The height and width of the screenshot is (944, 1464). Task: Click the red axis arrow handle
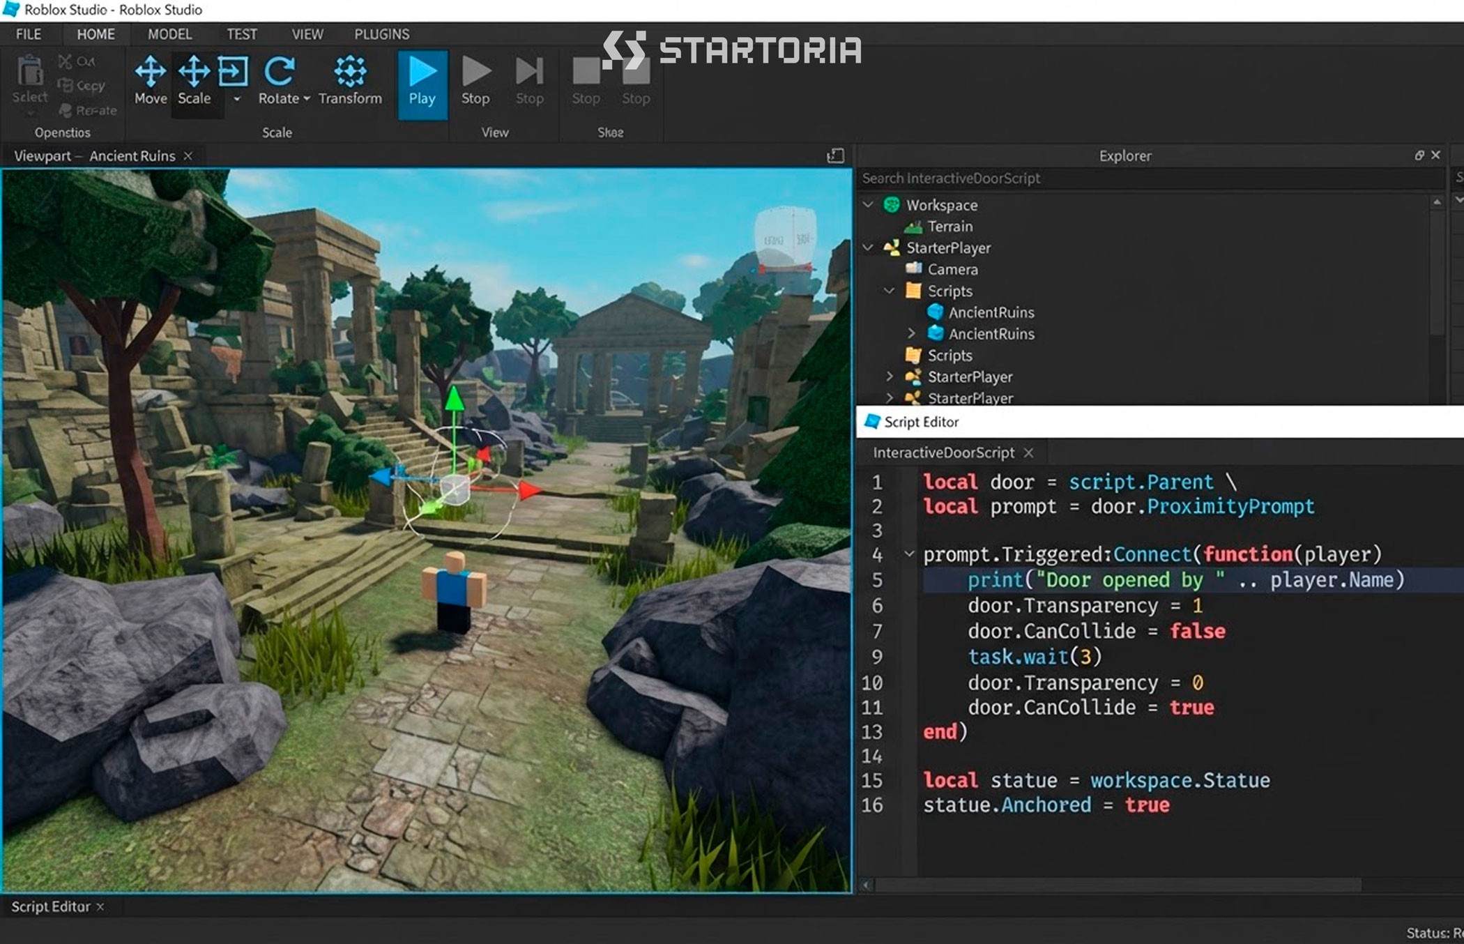[529, 490]
